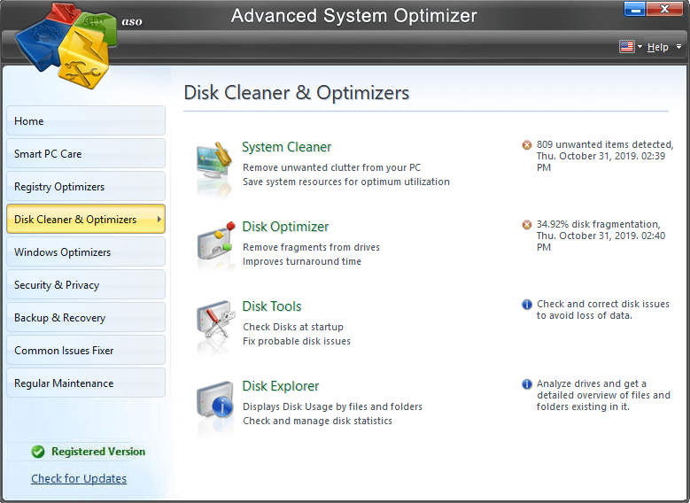Expand the language dropdown arrow next to the flag
This screenshot has height=503, width=690.
pyautogui.click(x=640, y=47)
